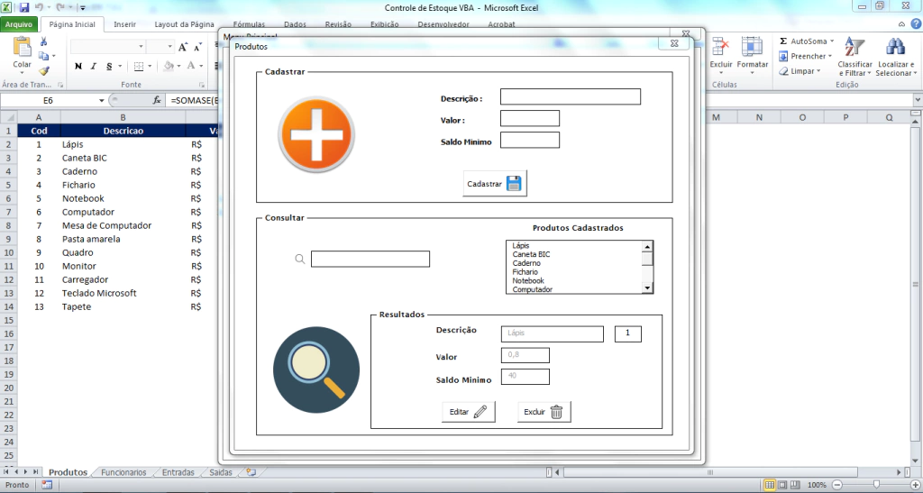Click the Formatar cells icon

(x=752, y=47)
